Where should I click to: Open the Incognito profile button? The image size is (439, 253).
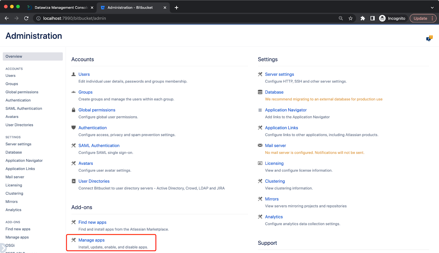pos(392,18)
